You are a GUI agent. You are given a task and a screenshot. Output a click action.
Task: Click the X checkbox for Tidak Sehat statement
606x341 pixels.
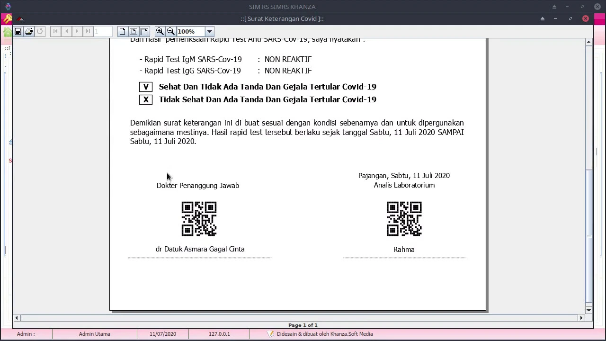coord(146,99)
